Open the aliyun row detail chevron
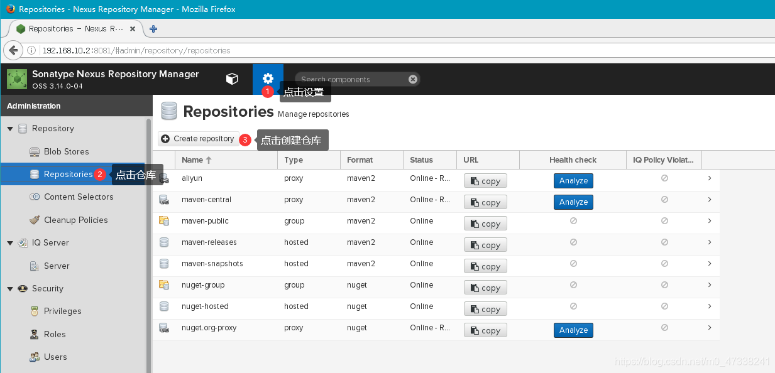Viewport: 775px width, 373px height. 710,178
